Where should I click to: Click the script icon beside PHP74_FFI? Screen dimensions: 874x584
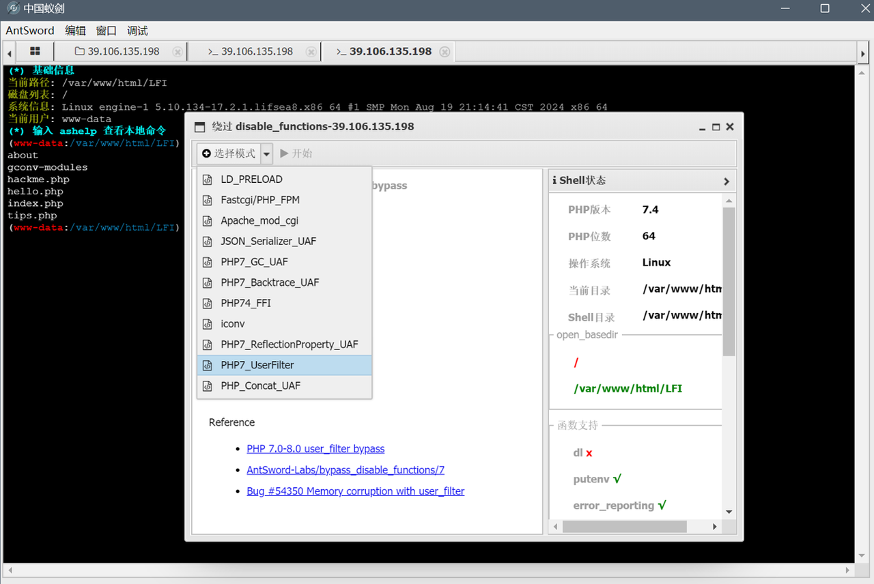208,303
